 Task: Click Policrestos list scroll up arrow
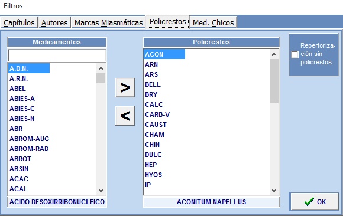click(274, 54)
